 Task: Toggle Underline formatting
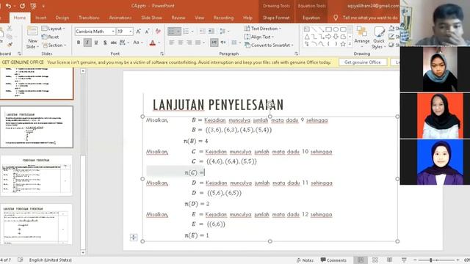96,43
